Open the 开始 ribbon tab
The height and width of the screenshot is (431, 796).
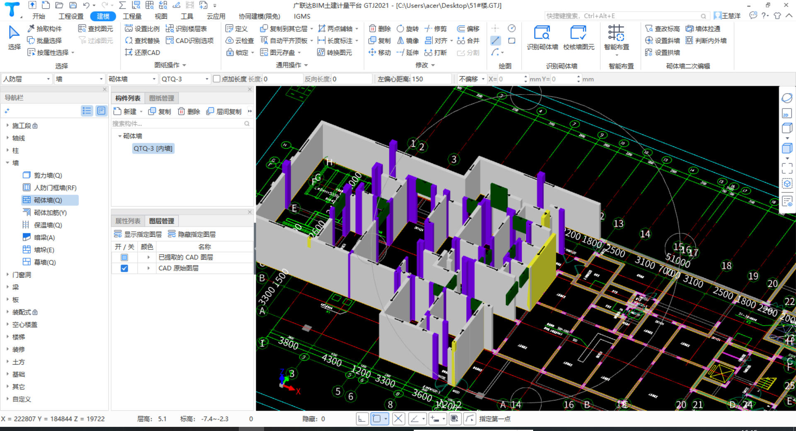[x=39, y=16]
